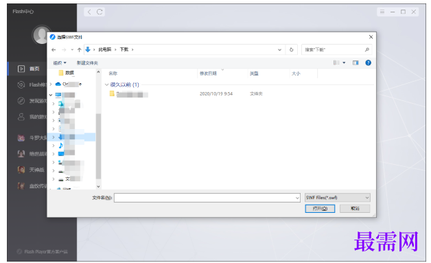Refresh the 下载 folder listing

click(x=292, y=50)
